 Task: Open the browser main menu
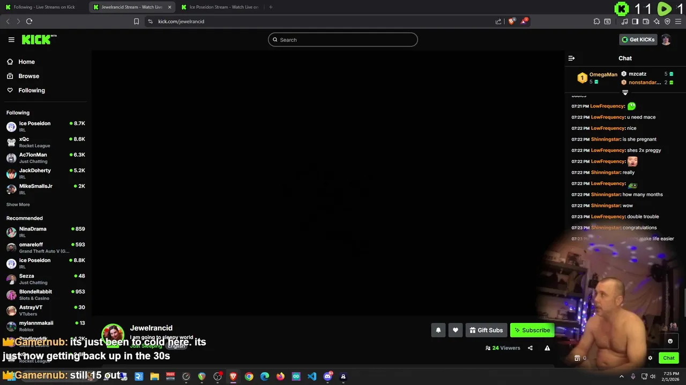coord(678,21)
